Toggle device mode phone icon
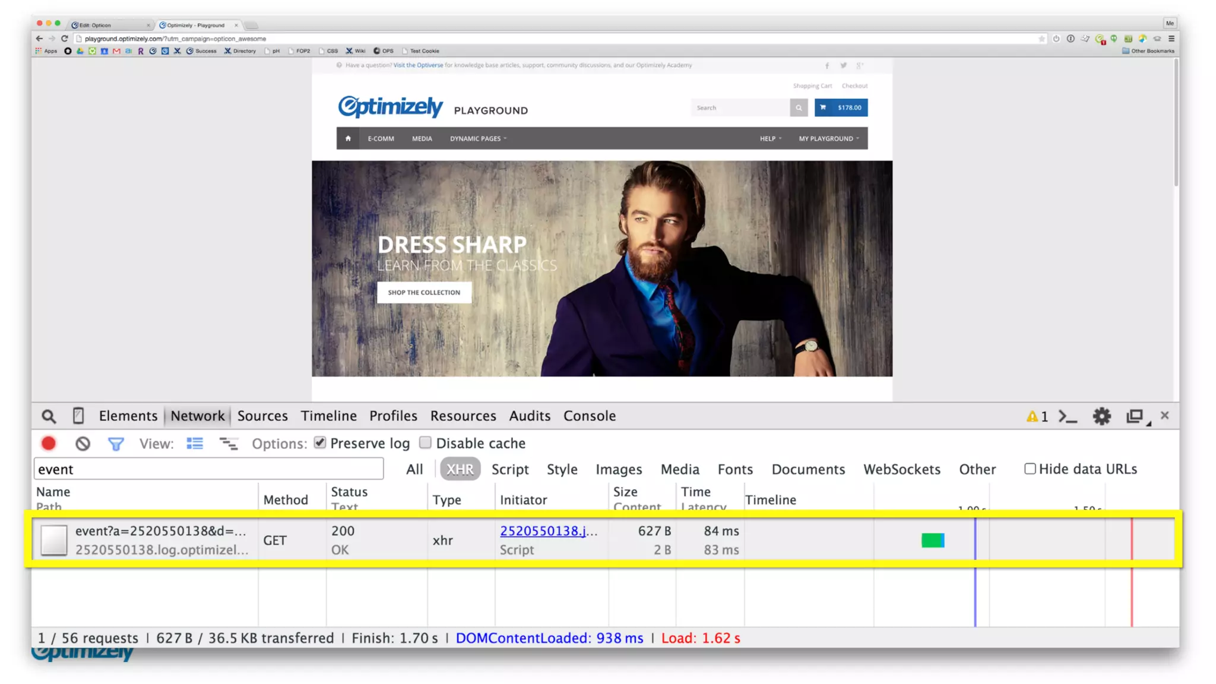Screen dimensions: 1216x684 coord(78,416)
